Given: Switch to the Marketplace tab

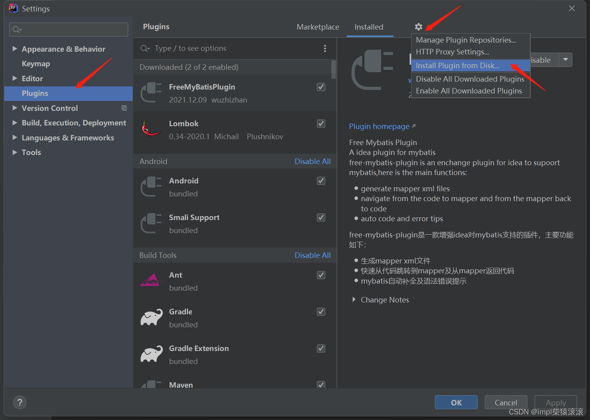Looking at the screenshot, I should pyautogui.click(x=318, y=27).
